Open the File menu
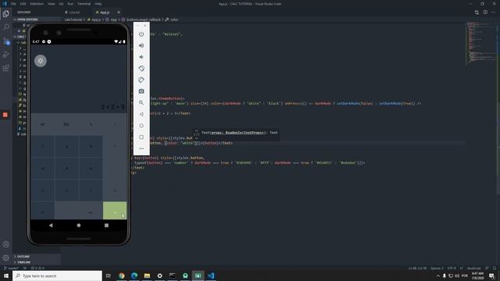This screenshot has width=500, height=281. 13,4
